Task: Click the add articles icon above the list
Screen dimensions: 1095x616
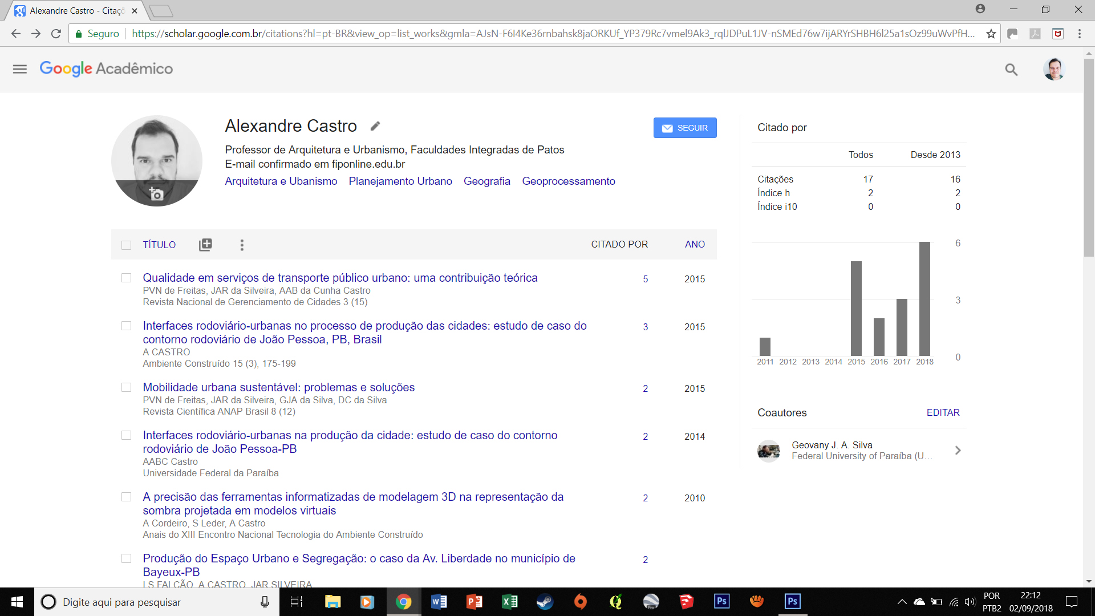Action: [x=205, y=244]
